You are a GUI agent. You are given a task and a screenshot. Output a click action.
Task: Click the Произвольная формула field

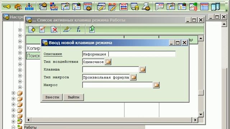click(x=106, y=77)
